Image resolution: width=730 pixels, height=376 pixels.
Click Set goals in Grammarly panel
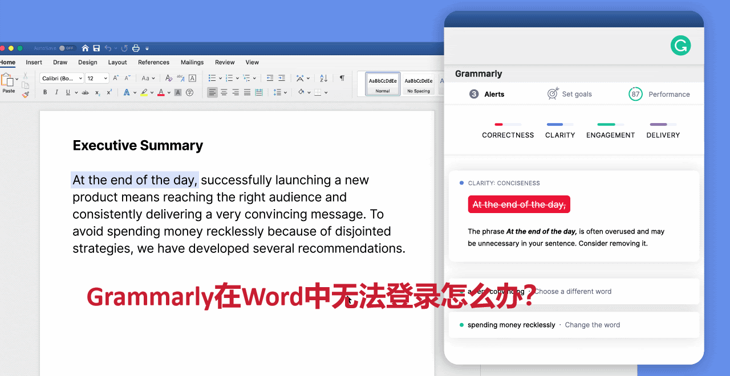570,94
